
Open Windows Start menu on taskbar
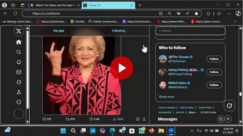coord(63,131)
